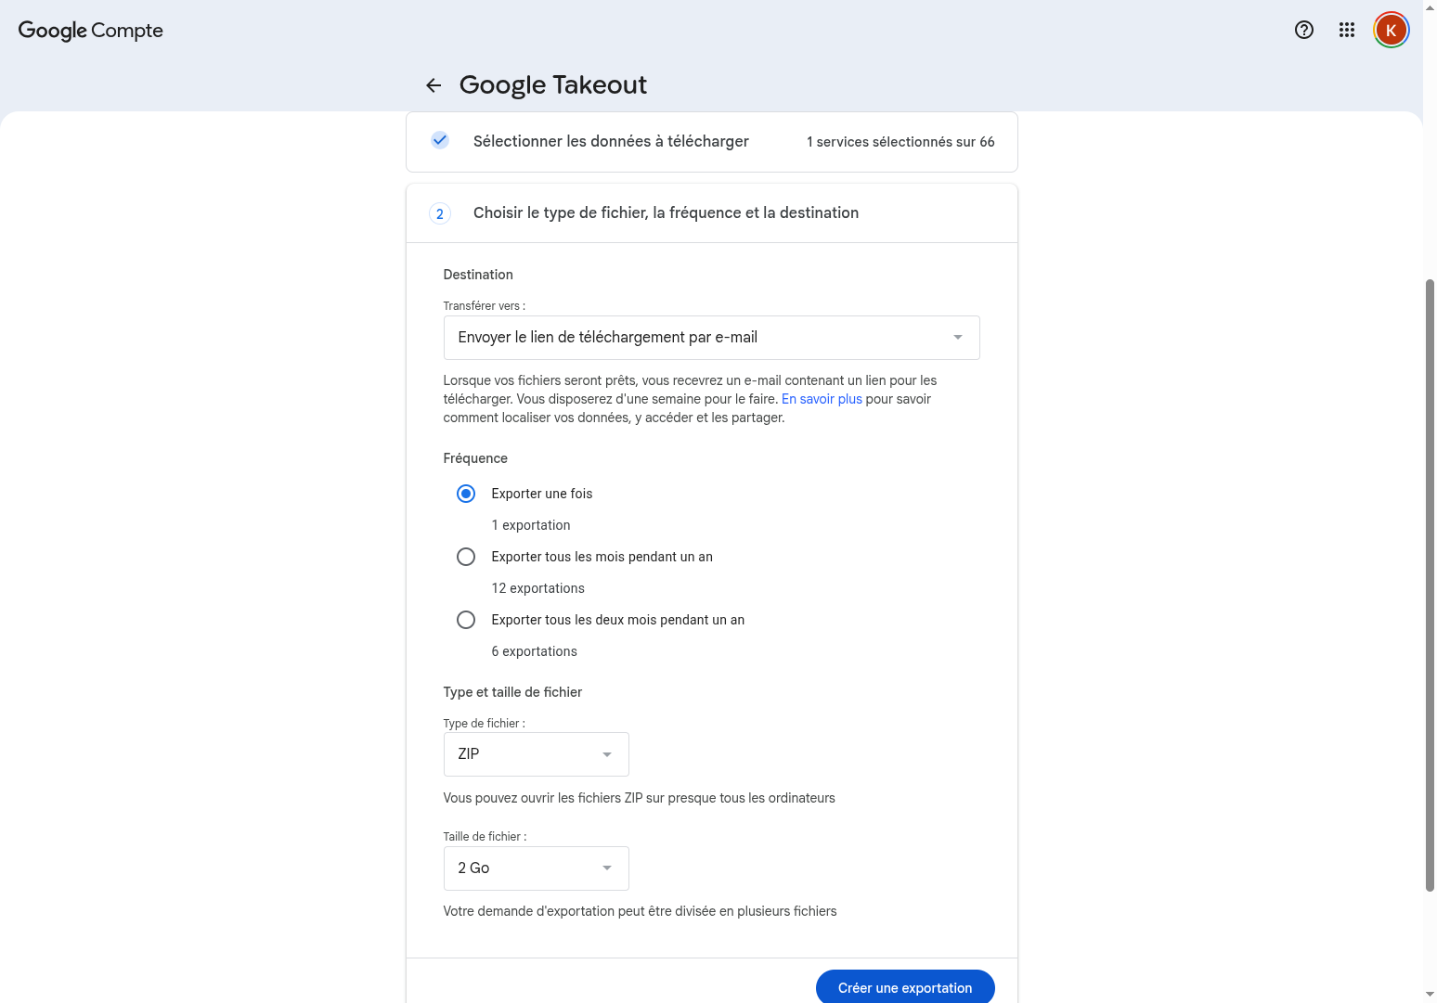Image resolution: width=1437 pixels, height=1003 pixels.
Task: Open the Type de fichier ZIP dropdown
Action: coord(536,754)
